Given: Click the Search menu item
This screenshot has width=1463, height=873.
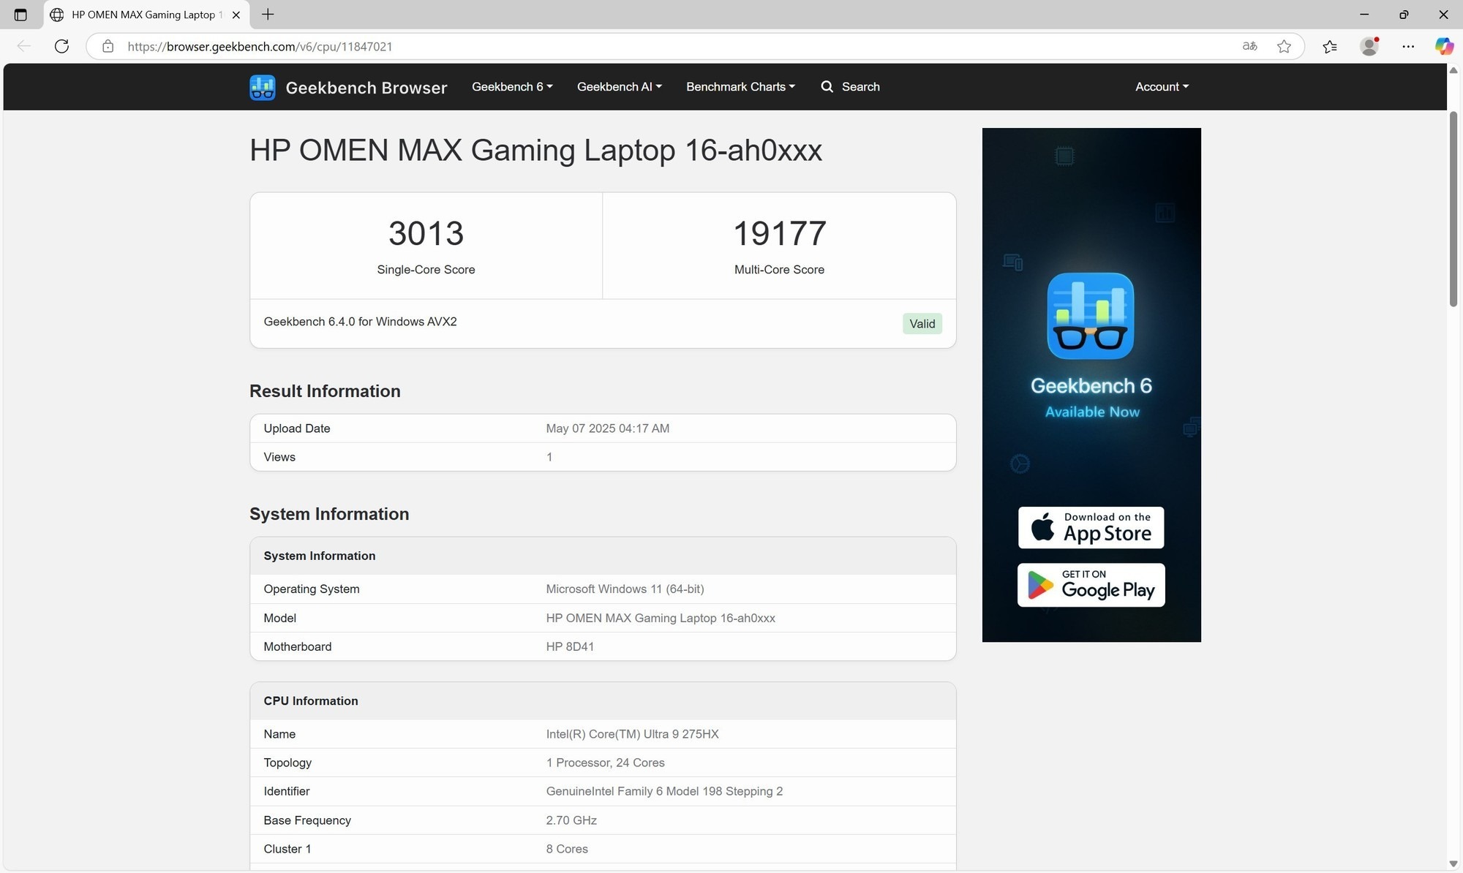Looking at the screenshot, I should 850,86.
